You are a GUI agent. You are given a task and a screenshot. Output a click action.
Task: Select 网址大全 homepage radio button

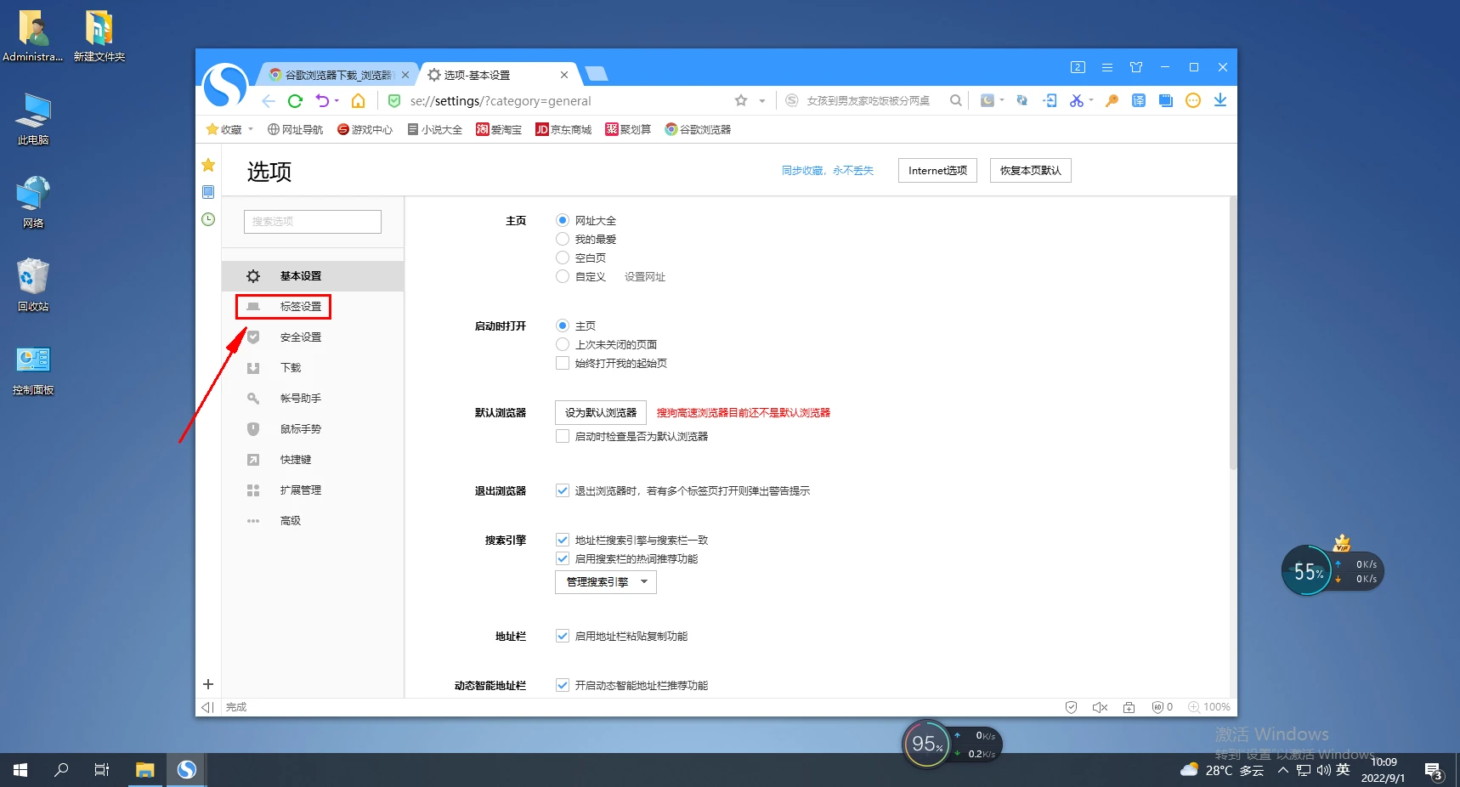coord(563,220)
